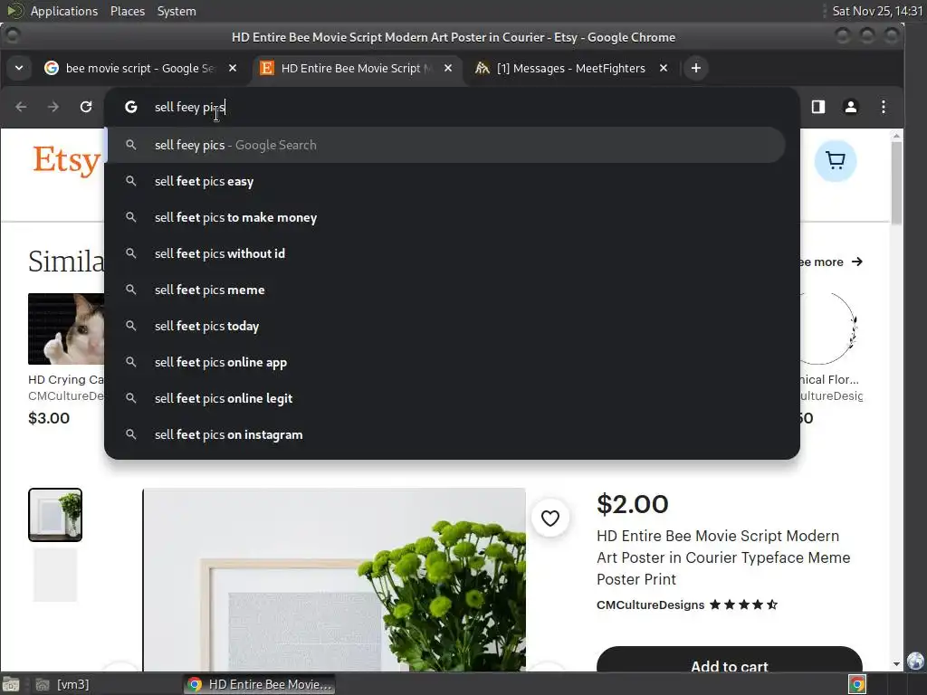The image size is (927, 695).
Task: Expand the tab search dropdown
Action: point(19,68)
